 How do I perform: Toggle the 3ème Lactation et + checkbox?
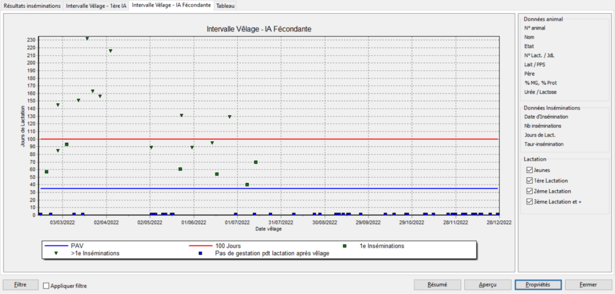529,201
